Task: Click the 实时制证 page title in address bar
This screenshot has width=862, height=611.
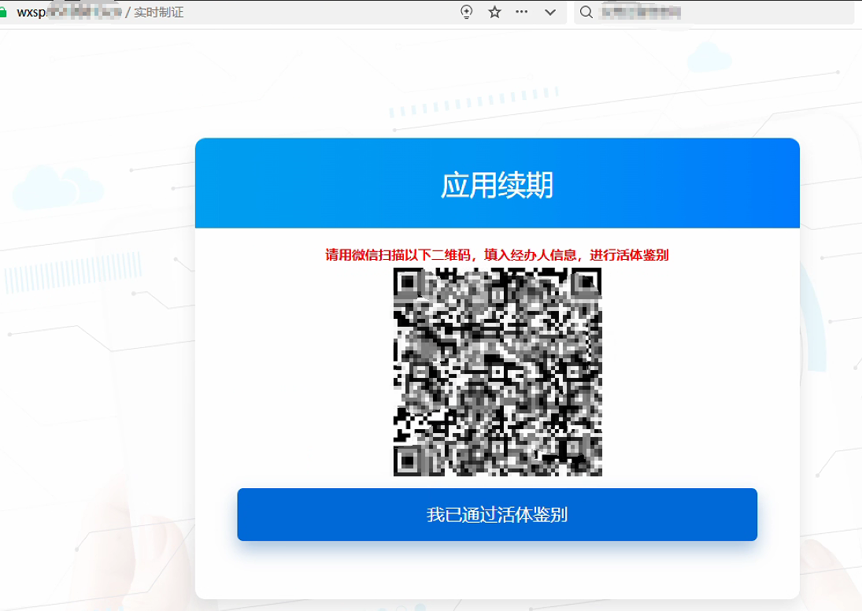Action: click(158, 13)
